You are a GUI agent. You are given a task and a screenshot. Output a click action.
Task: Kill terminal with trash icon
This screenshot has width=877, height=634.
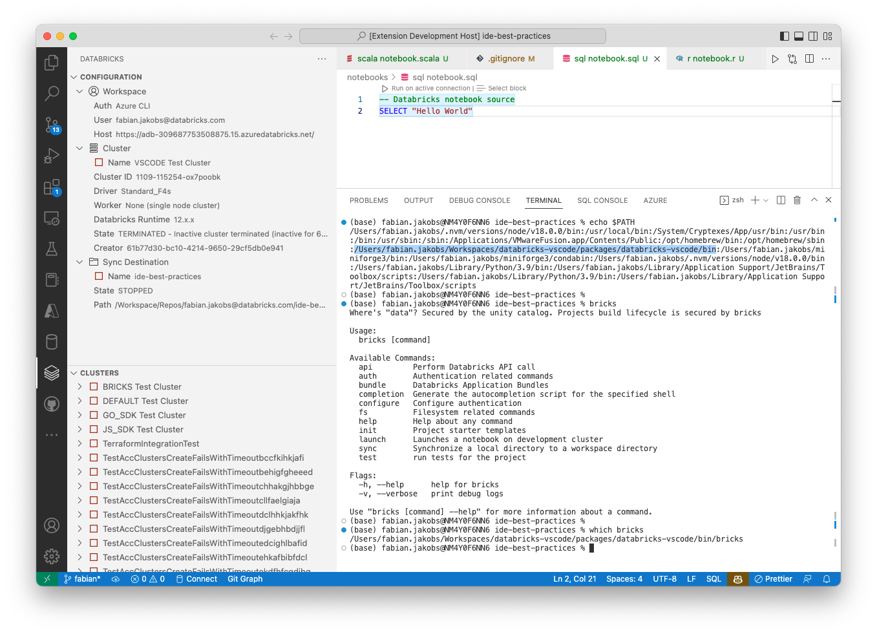[x=797, y=200]
